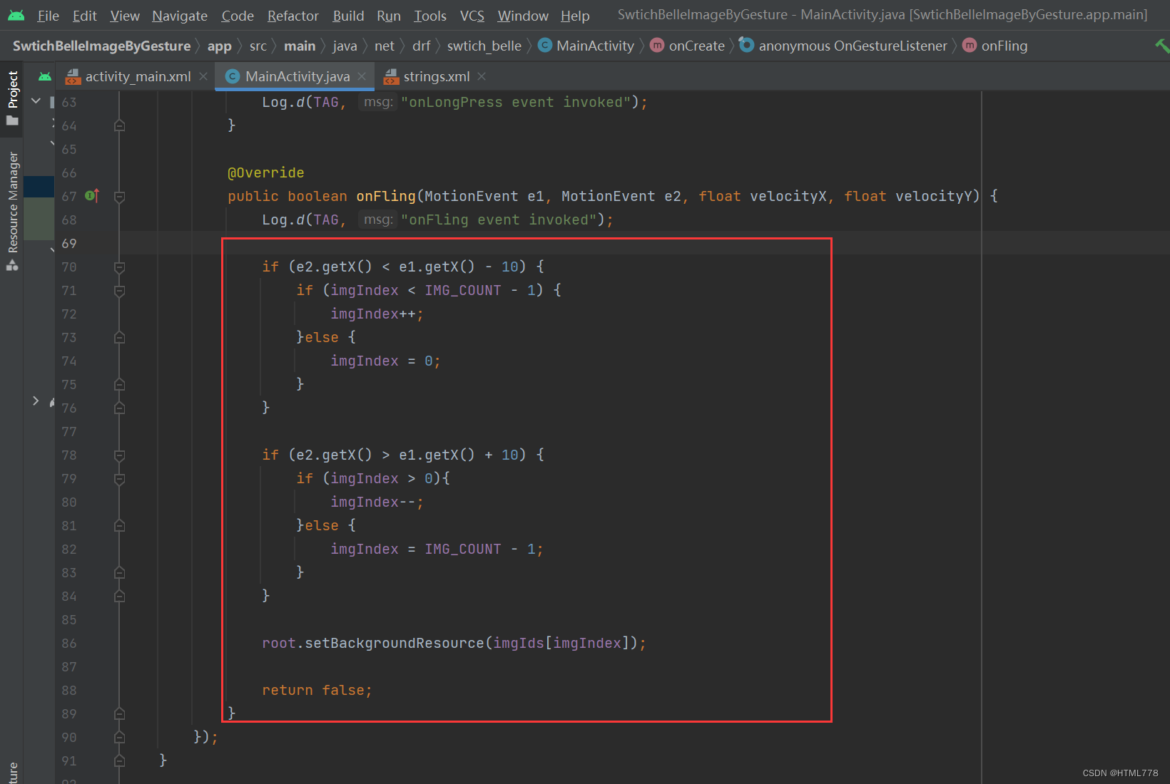
Task: Click the MainActivity class breadcrumb
Action: click(586, 46)
